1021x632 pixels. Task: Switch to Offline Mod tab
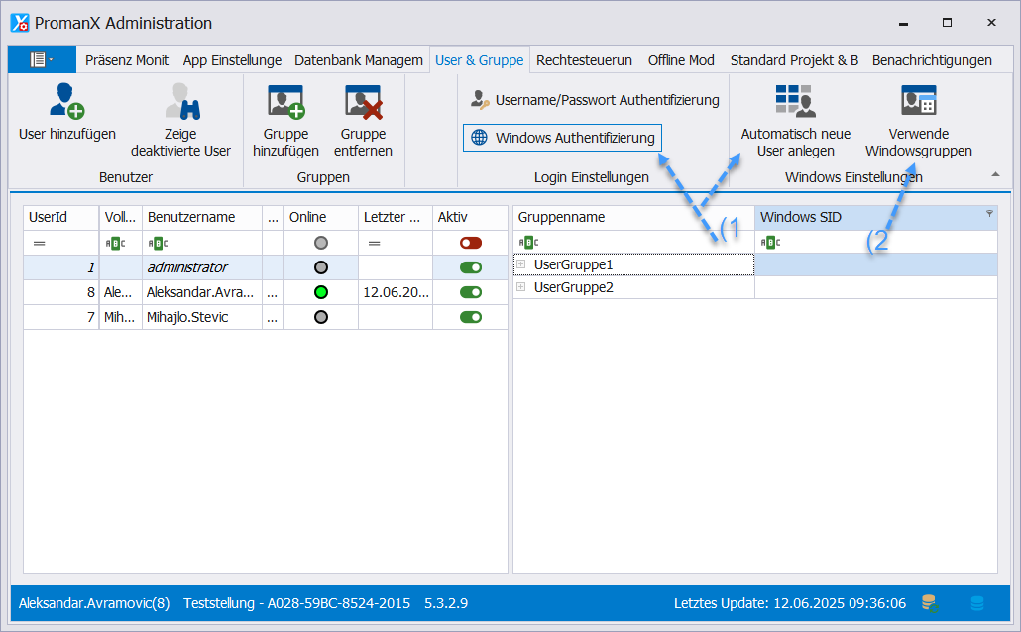(x=681, y=60)
